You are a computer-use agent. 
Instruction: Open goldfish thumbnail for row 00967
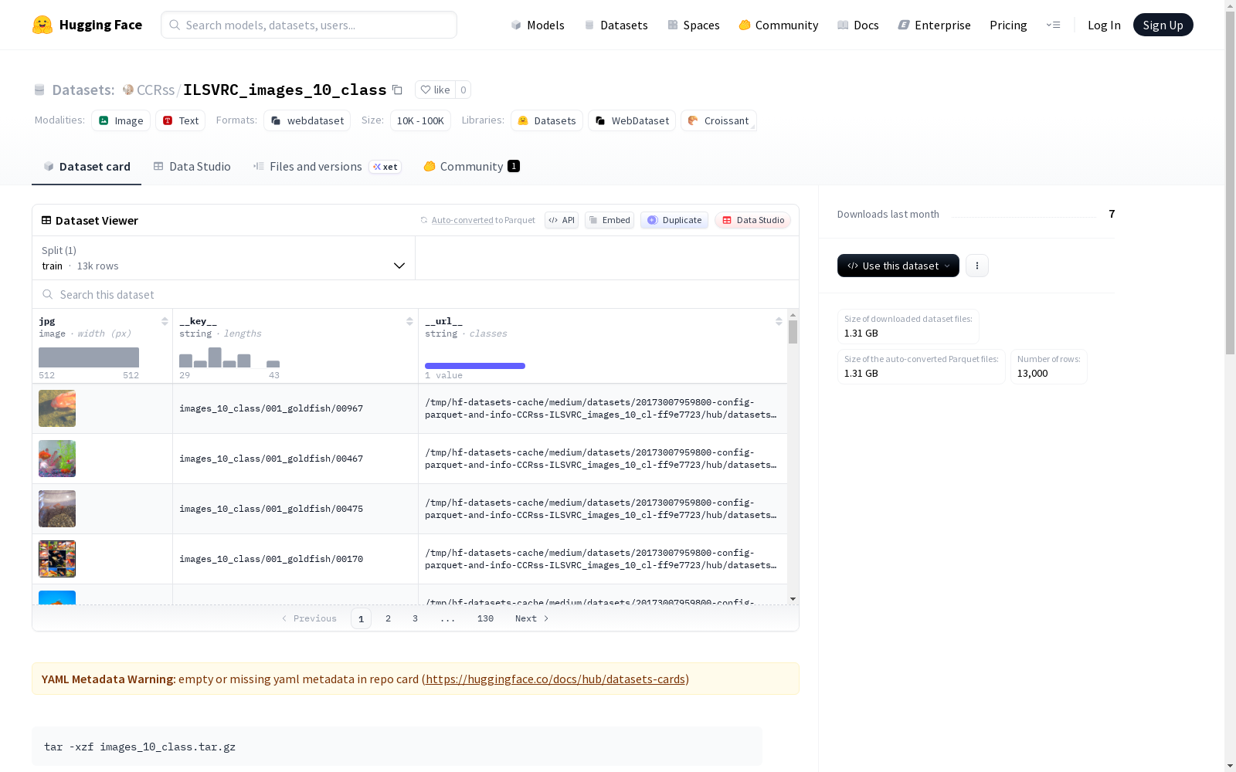click(57, 408)
